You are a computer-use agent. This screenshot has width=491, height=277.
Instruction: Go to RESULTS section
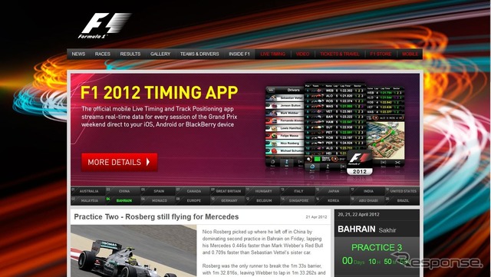pos(130,54)
